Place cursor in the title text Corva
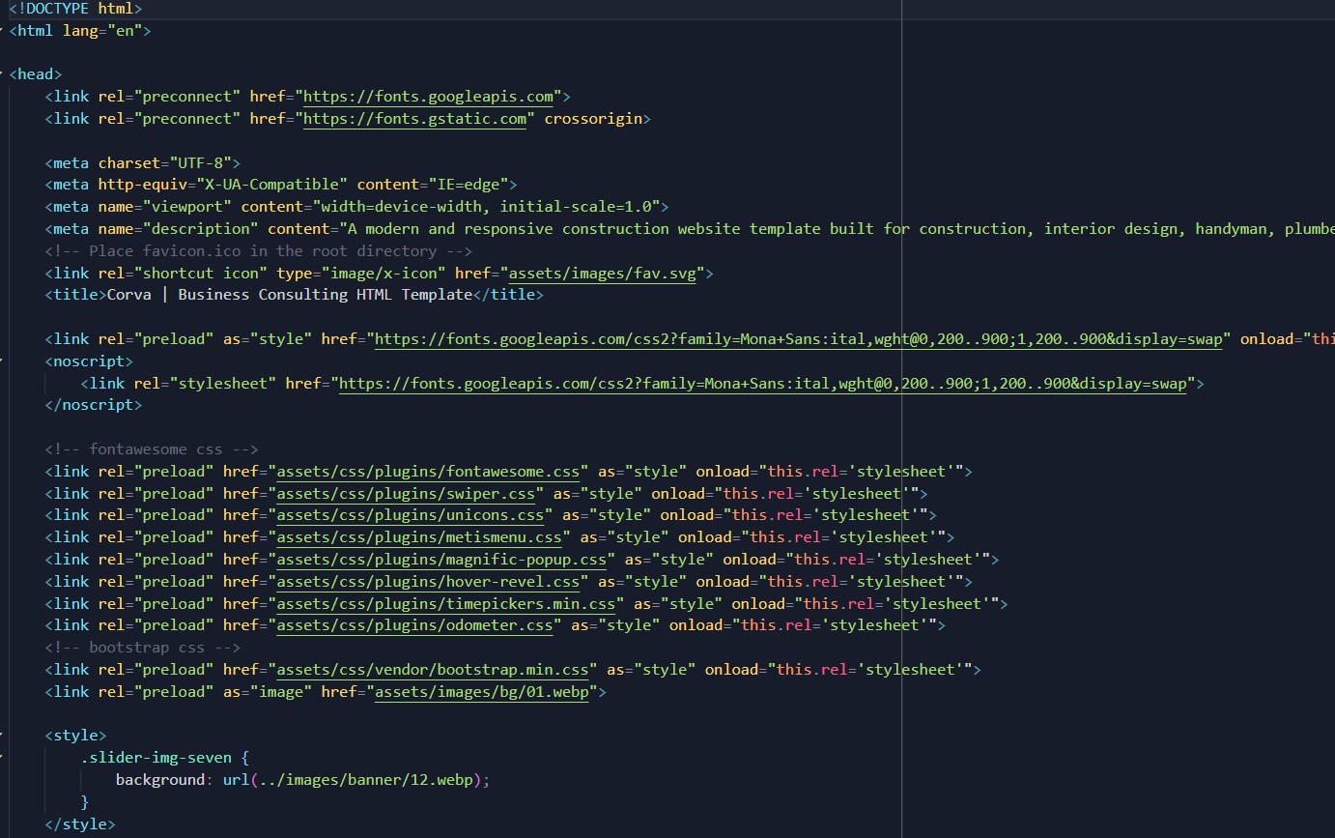Image resolution: width=1335 pixels, height=838 pixels. [126, 295]
